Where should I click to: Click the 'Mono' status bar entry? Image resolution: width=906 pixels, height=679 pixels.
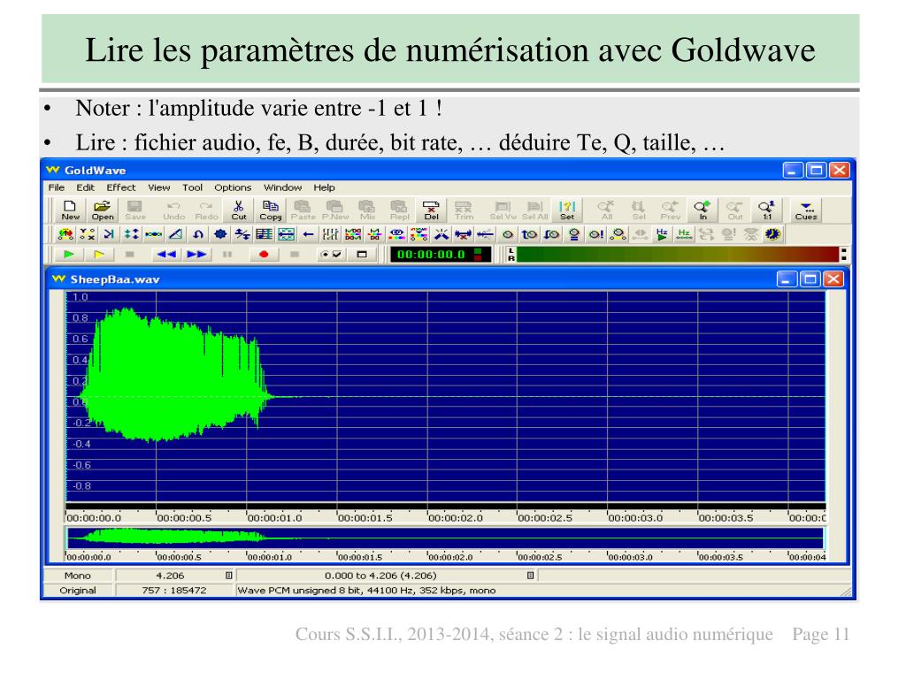(78, 576)
